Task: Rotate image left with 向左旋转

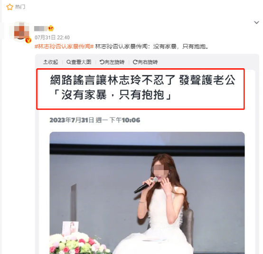Action: click(x=112, y=62)
